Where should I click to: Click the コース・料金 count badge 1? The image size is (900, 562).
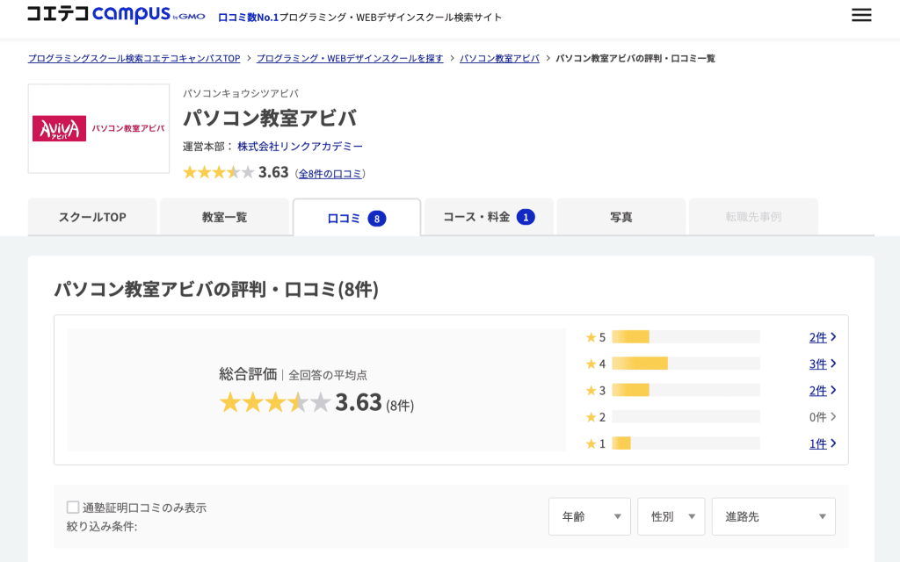tap(526, 218)
